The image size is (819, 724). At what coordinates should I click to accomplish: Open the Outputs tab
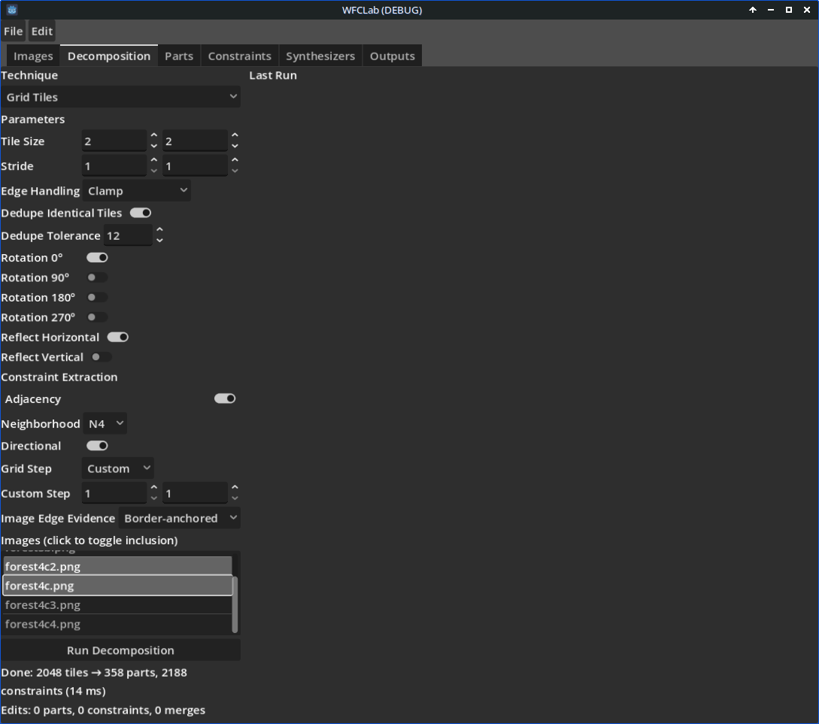pyautogui.click(x=393, y=56)
